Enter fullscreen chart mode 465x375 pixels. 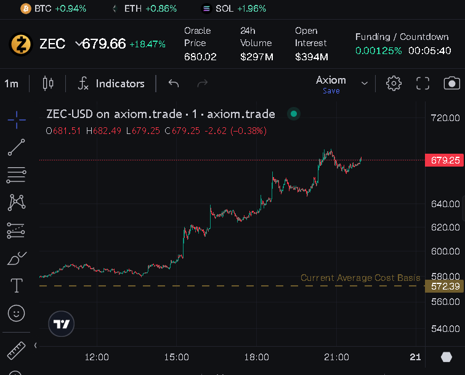[x=423, y=84]
